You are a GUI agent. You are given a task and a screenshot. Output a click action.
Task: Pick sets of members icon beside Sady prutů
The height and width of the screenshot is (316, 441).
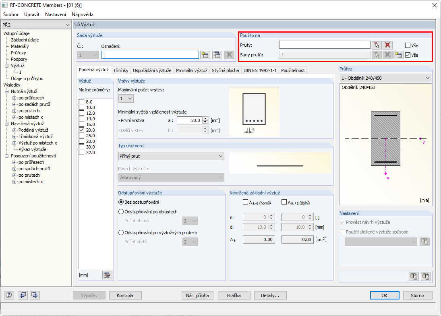click(x=377, y=55)
